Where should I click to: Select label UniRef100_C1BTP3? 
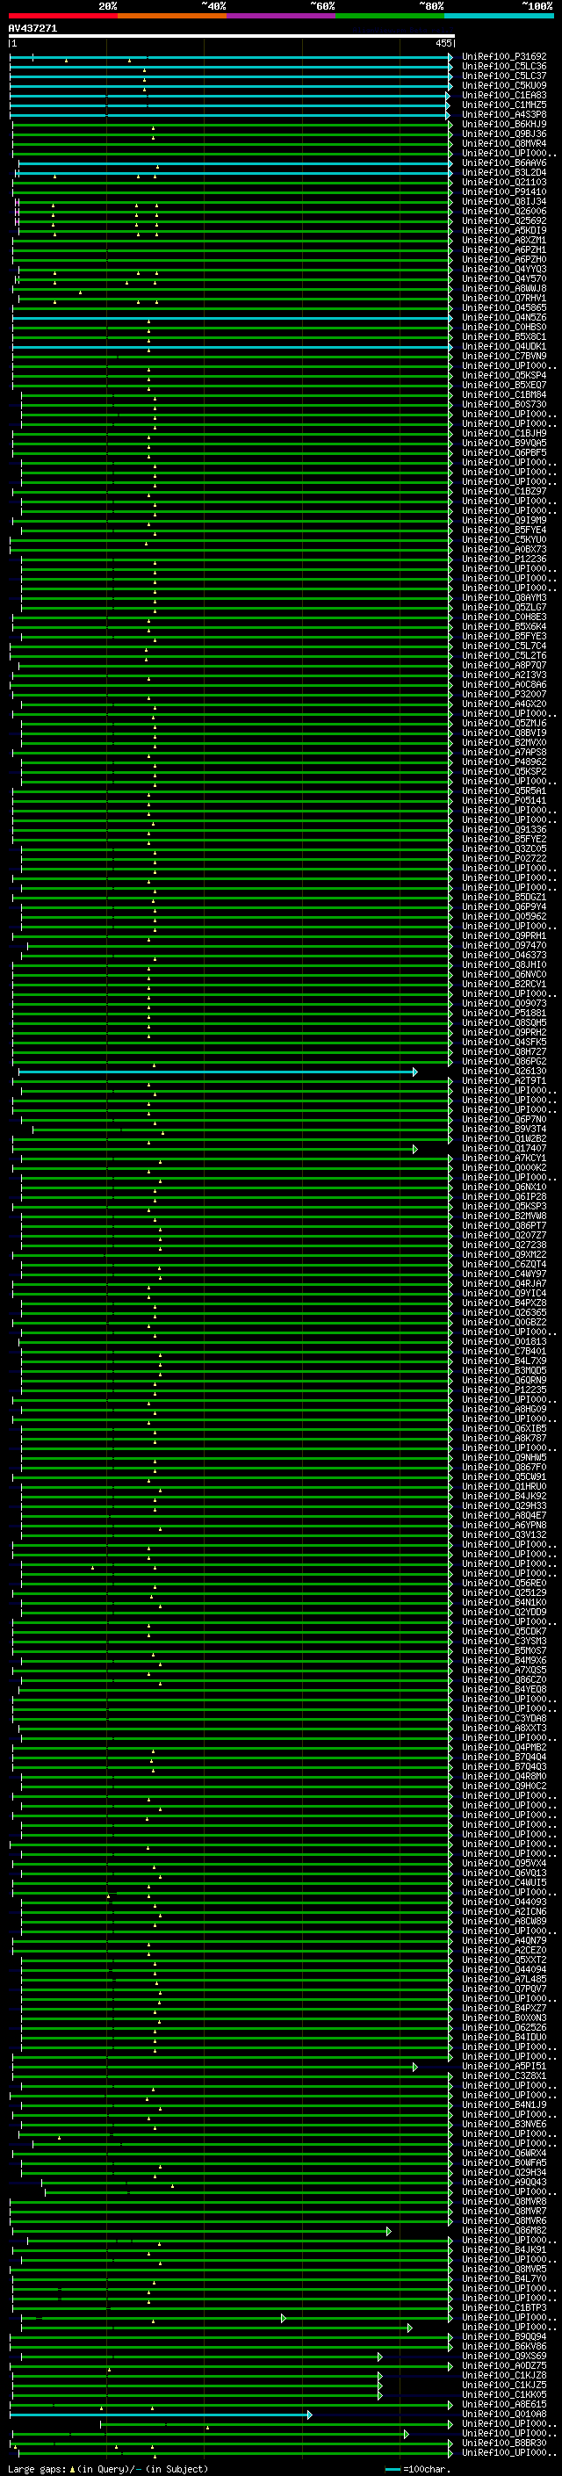click(x=504, y=2307)
